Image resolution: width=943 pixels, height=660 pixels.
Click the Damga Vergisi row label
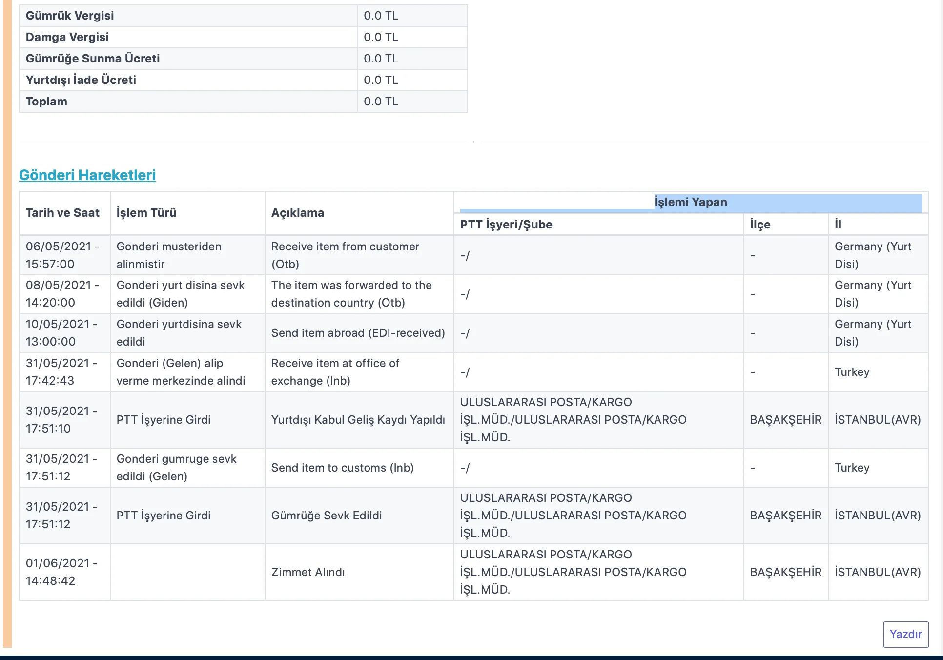click(x=67, y=37)
